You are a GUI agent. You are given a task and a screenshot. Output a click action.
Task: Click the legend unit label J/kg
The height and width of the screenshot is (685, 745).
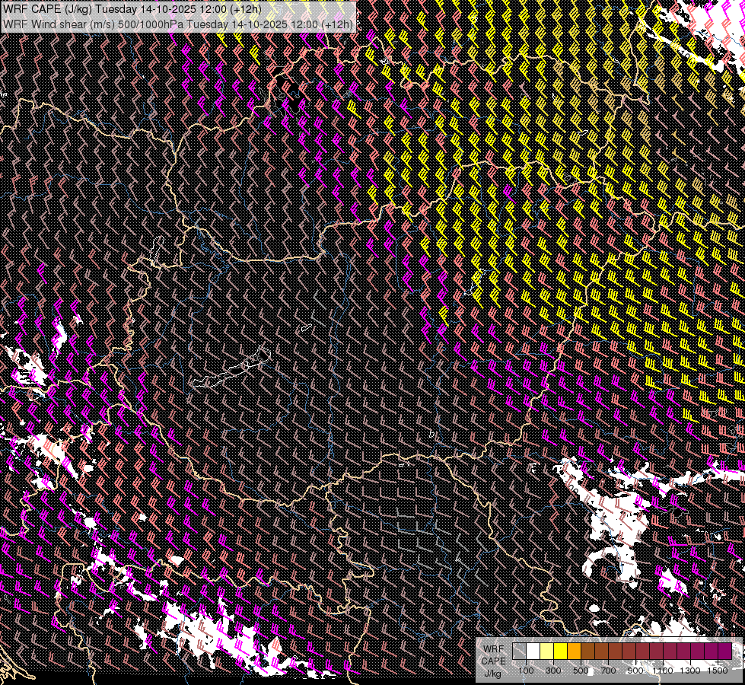tap(493, 674)
